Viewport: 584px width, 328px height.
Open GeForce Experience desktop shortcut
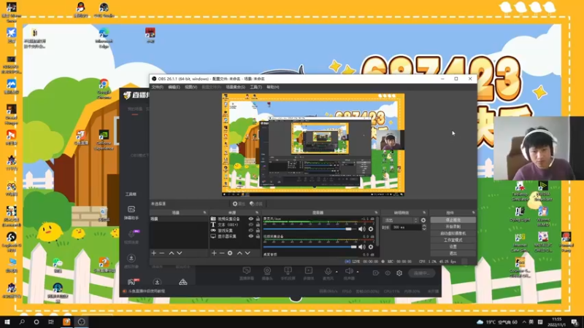[104, 140]
